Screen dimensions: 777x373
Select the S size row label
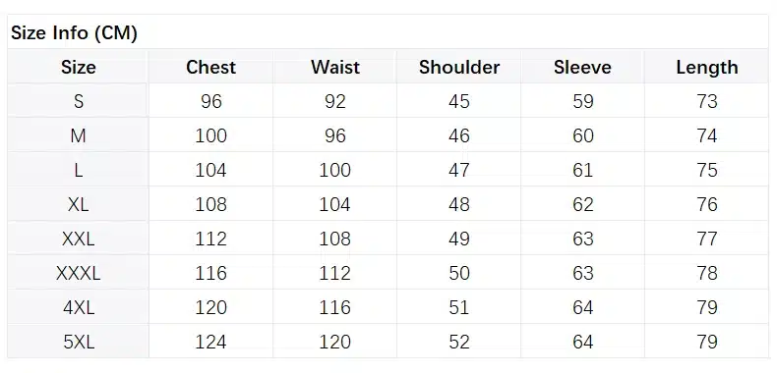(x=79, y=101)
